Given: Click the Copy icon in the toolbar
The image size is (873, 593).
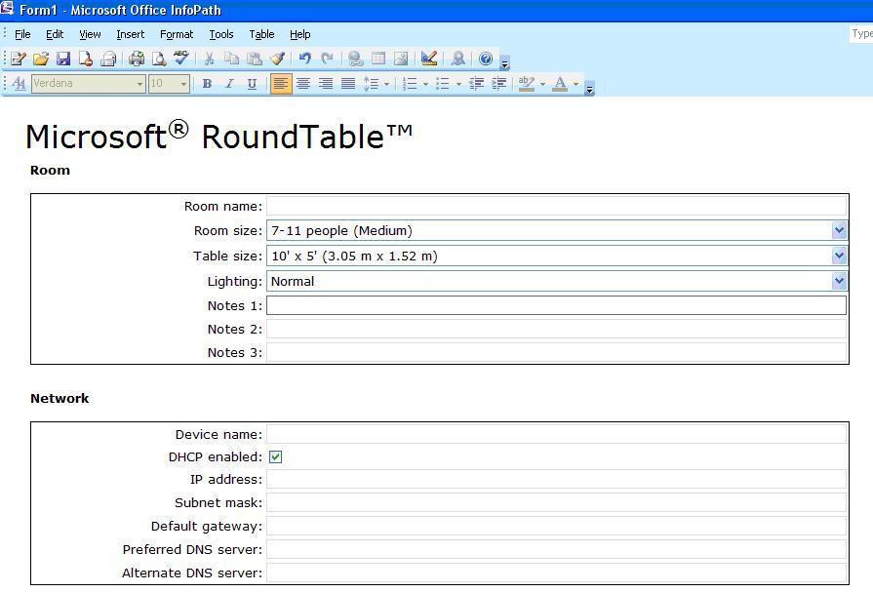Looking at the screenshot, I should pyautogui.click(x=231, y=59).
